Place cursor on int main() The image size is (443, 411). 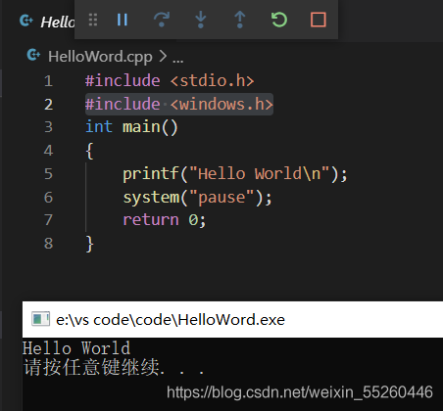click(x=131, y=127)
